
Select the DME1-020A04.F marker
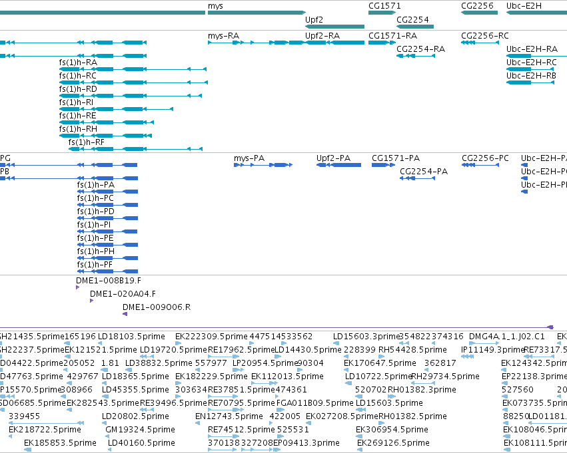(x=91, y=301)
